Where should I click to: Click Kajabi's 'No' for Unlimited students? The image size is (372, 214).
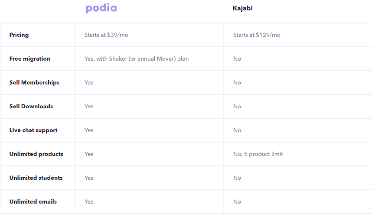pyautogui.click(x=237, y=178)
